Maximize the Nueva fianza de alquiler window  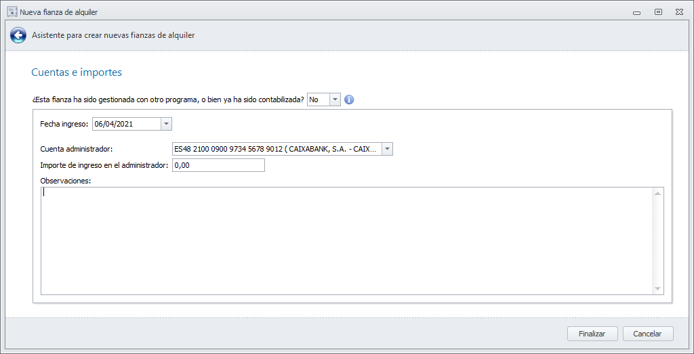[658, 12]
